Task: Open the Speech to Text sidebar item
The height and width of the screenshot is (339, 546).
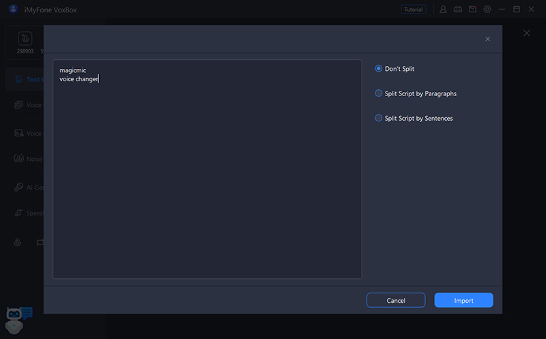Action: pyautogui.click(x=29, y=213)
